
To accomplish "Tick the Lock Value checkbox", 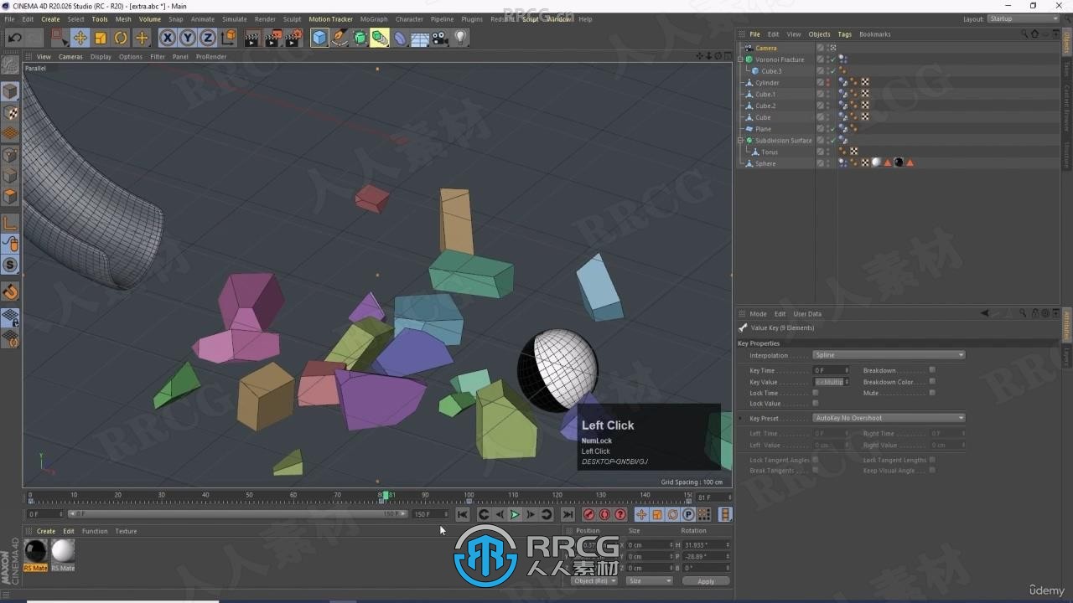I will tap(816, 404).
